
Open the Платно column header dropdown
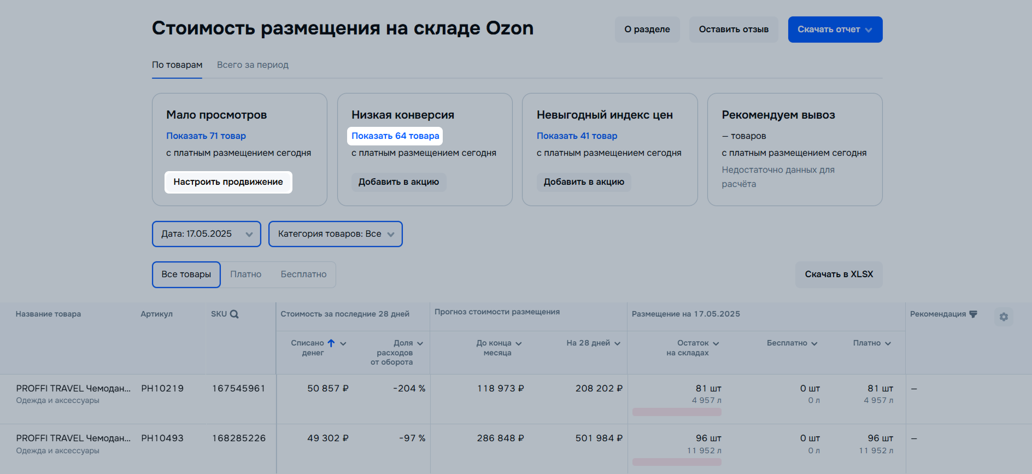888,344
